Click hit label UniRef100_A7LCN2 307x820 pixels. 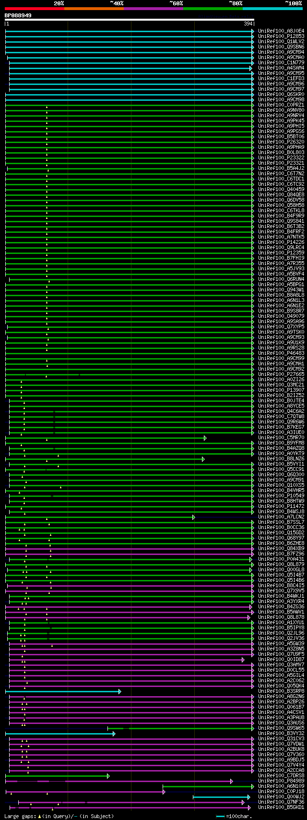pyautogui.click(x=281, y=517)
